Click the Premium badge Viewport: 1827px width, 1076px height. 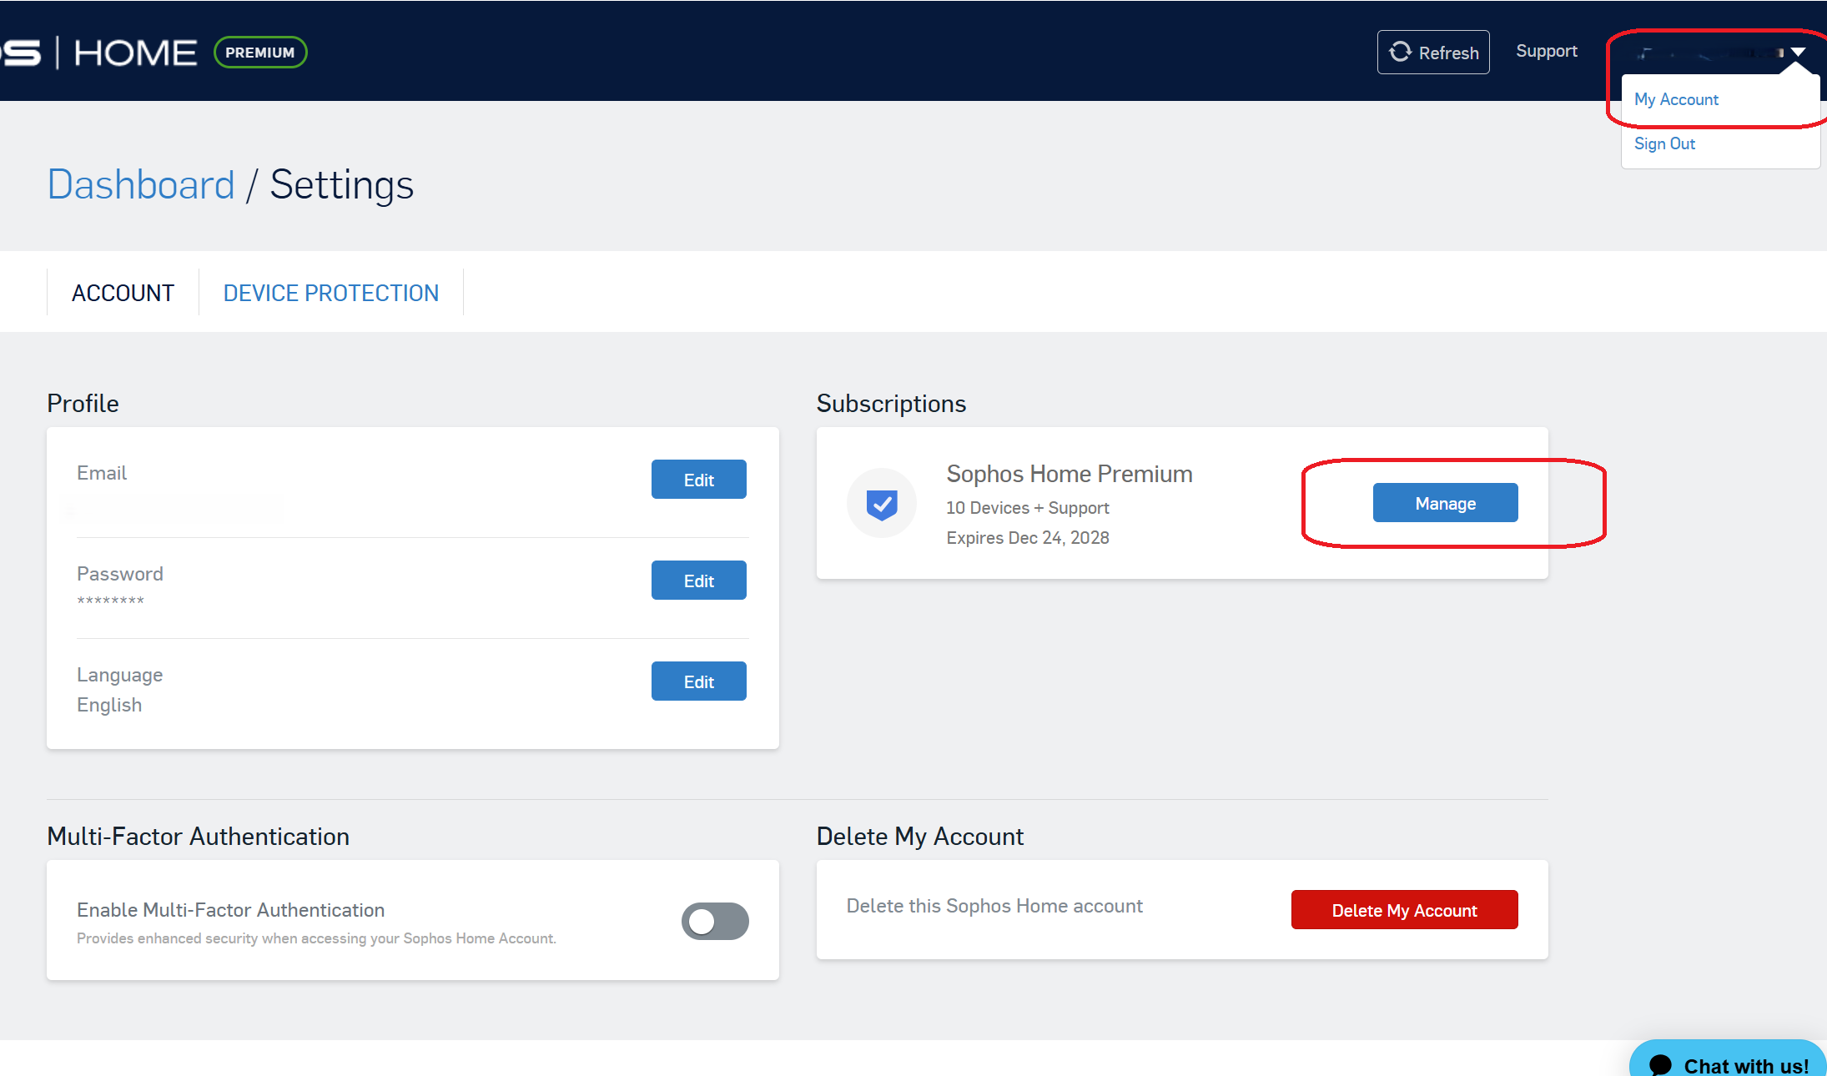pos(260,53)
